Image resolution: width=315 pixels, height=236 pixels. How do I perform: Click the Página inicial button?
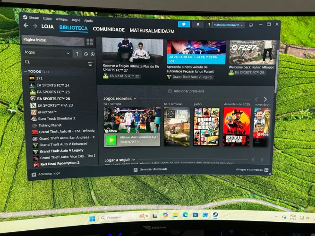pos(53,41)
